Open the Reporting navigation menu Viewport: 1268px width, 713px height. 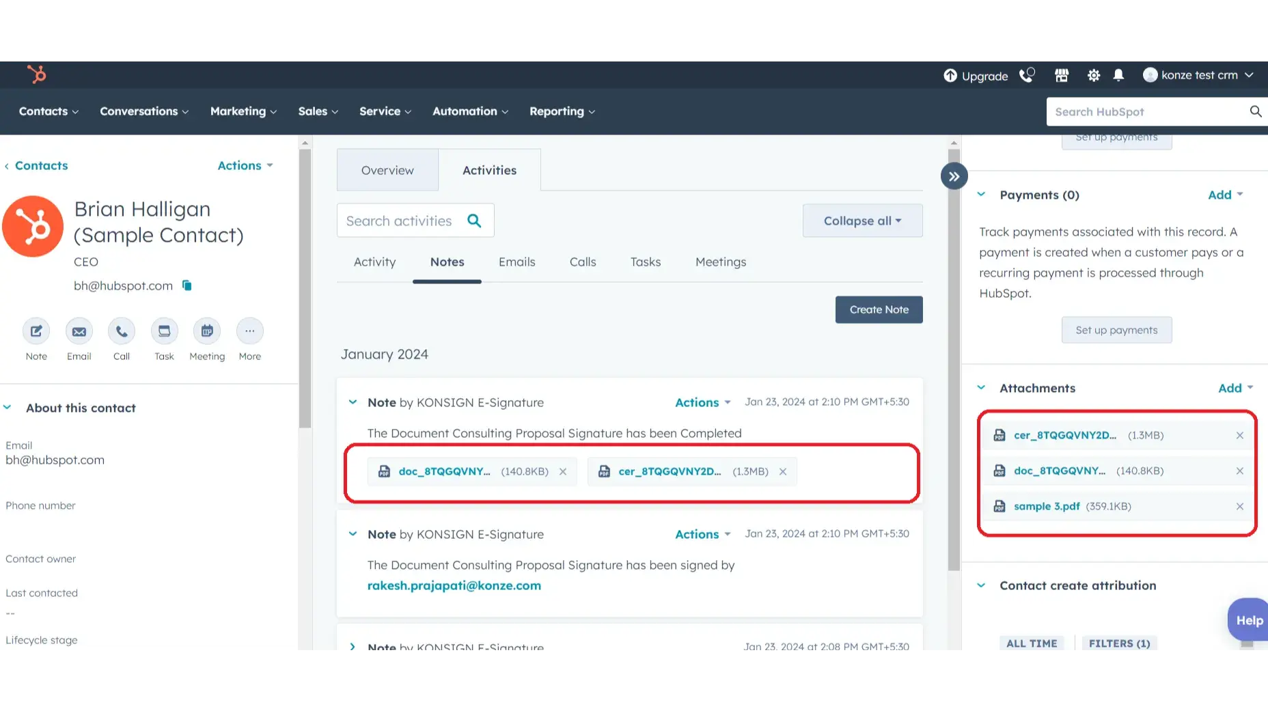coord(562,111)
